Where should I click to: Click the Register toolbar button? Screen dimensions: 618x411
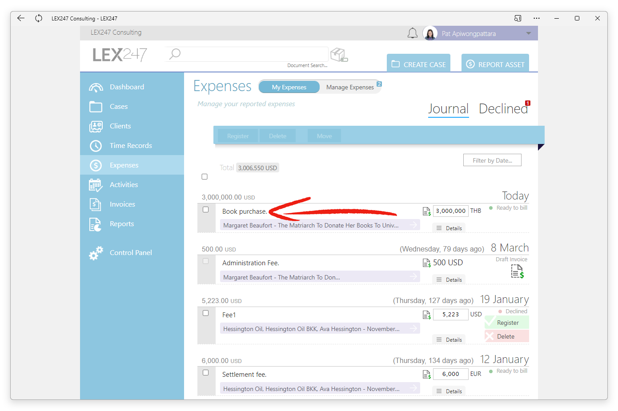coord(238,136)
